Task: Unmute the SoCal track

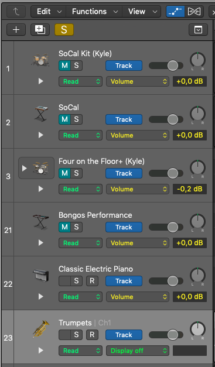Action: click(64, 119)
